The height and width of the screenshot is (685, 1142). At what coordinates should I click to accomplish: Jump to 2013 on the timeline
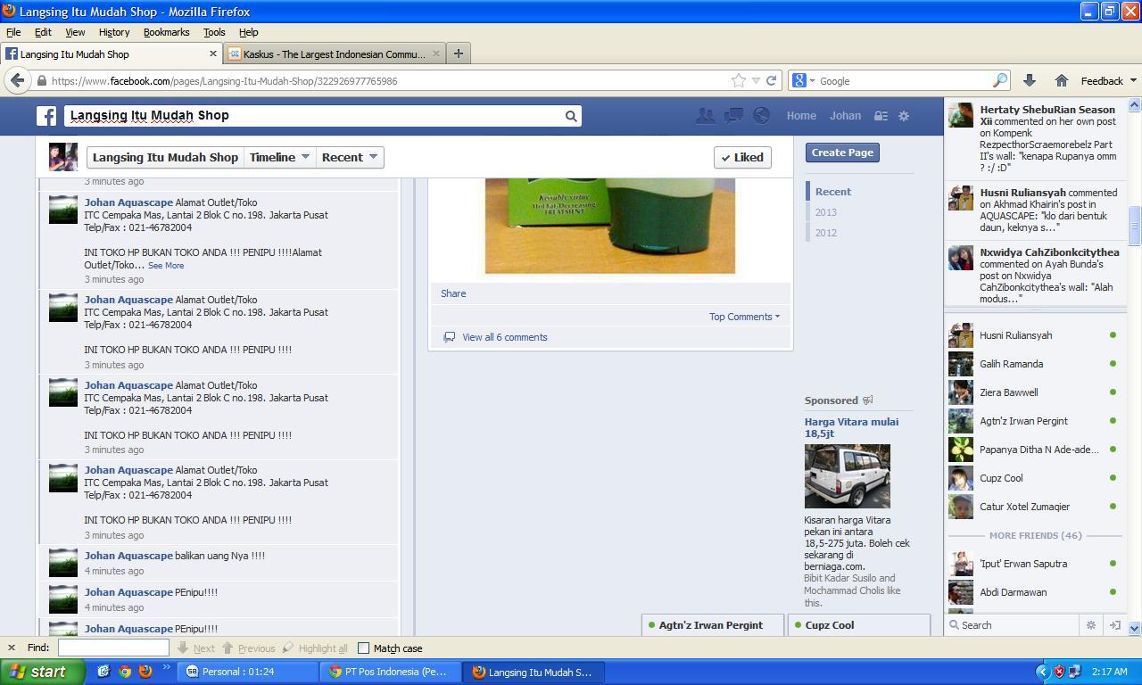coord(825,212)
